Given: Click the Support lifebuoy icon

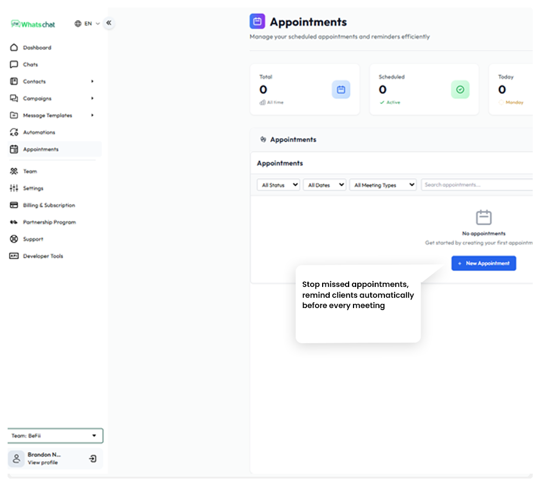Looking at the screenshot, I should click(x=14, y=239).
